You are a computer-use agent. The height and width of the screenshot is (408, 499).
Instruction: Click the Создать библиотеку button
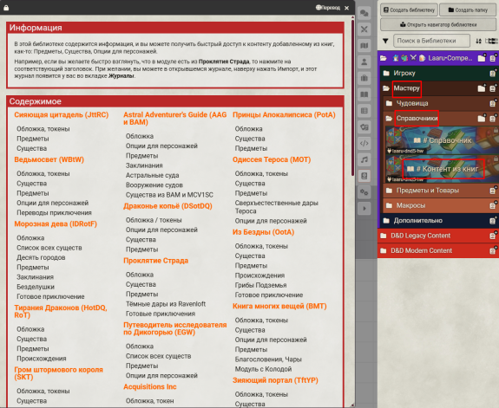[x=409, y=10]
